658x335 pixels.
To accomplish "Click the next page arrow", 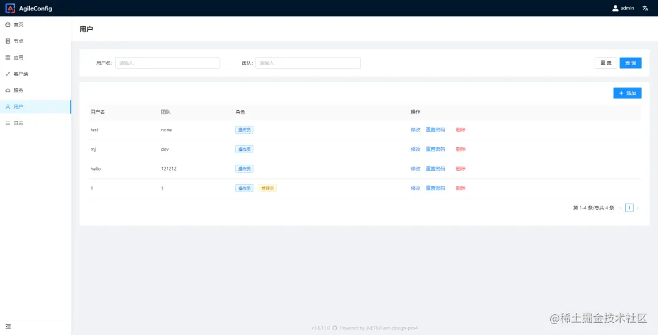I will tap(637, 208).
